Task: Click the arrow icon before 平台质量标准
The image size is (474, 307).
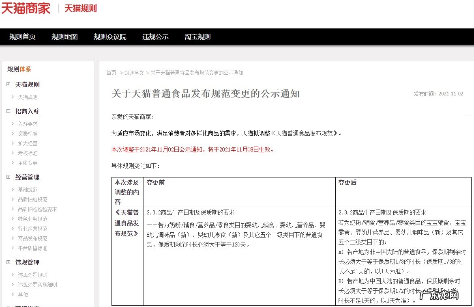Action: 13,248
